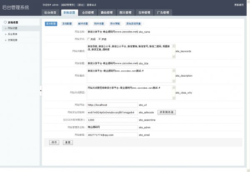Screen dimensions: 250x172
Task: Go to the 微信管理 tab
Action: pos(107,12)
